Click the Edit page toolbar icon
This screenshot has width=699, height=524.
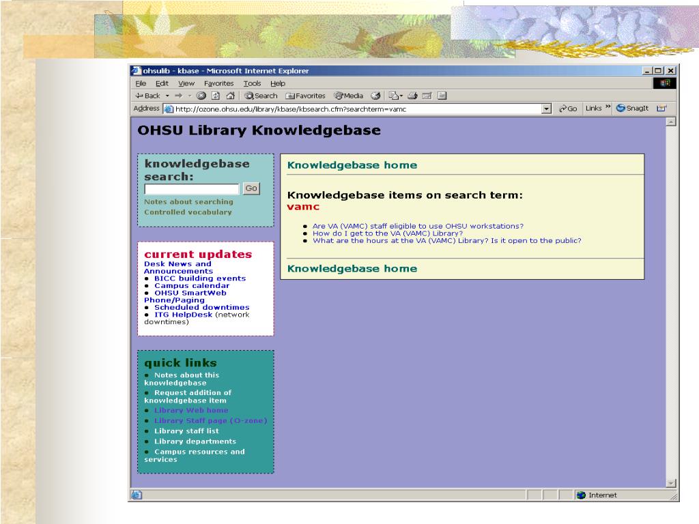(x=427, y=96)
